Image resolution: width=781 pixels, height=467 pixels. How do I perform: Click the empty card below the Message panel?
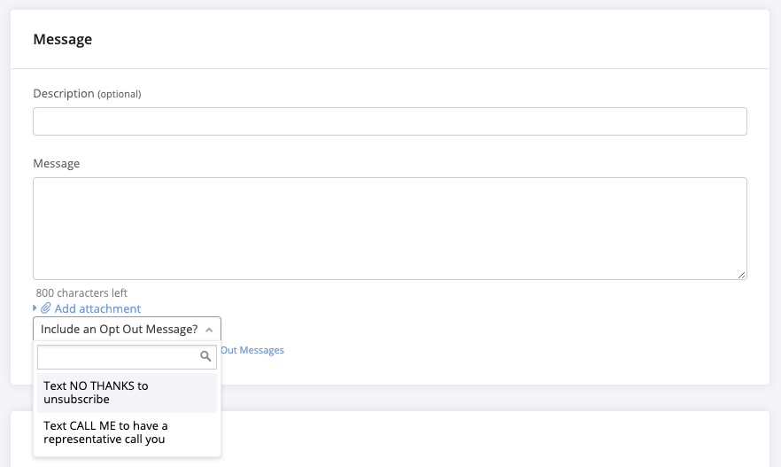(496, 439)
